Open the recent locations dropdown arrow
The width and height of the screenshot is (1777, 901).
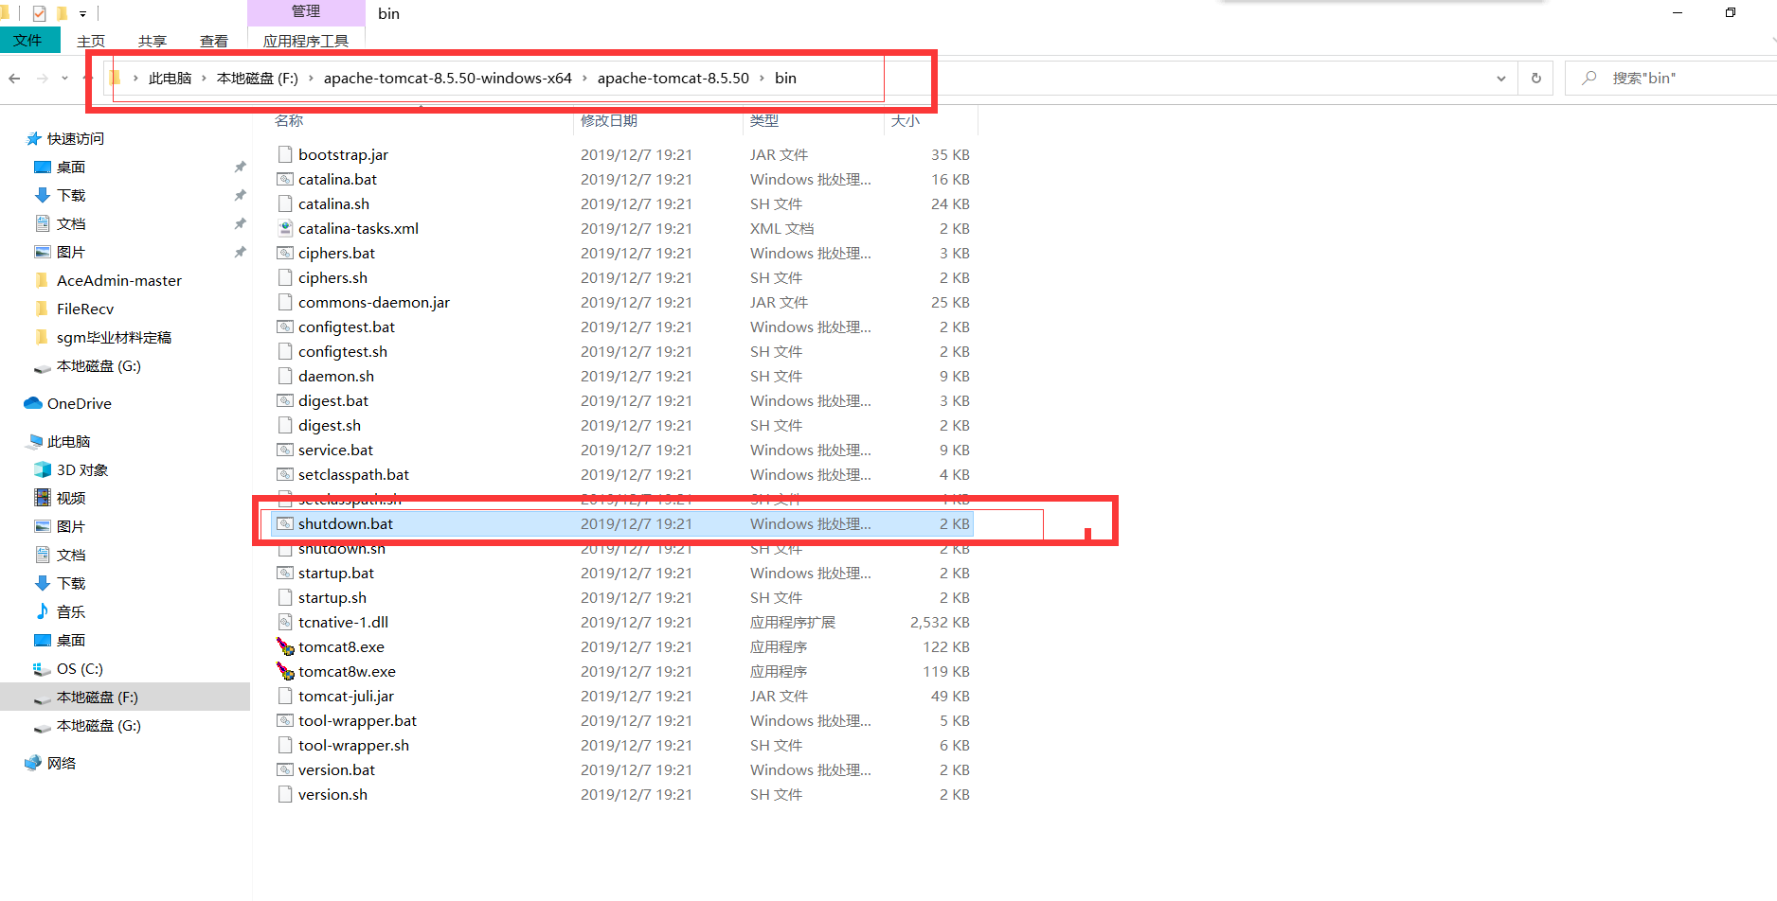pyautogui.click(x=64, y=78)
